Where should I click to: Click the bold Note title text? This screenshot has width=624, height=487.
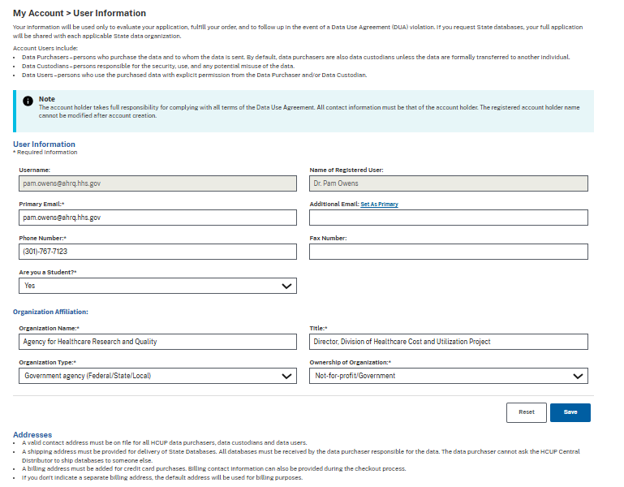click(47, 99)
